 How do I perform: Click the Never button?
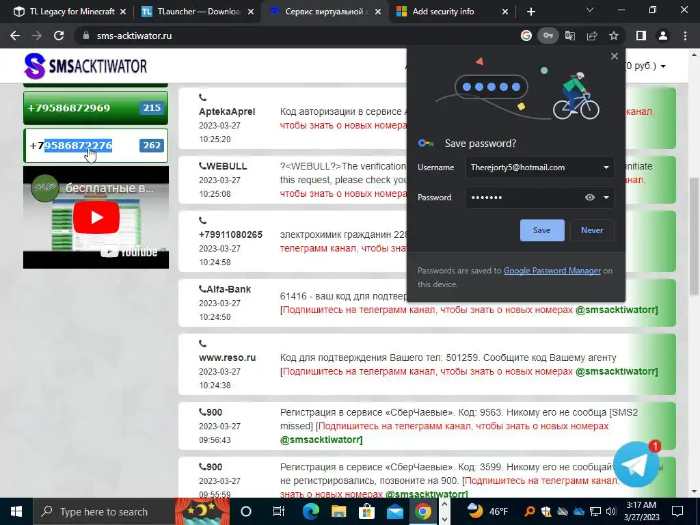(x=592, y=230)
